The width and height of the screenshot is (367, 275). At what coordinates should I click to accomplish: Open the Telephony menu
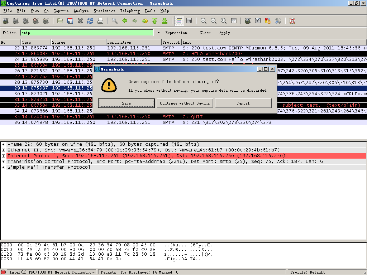(x=130, y=11)
